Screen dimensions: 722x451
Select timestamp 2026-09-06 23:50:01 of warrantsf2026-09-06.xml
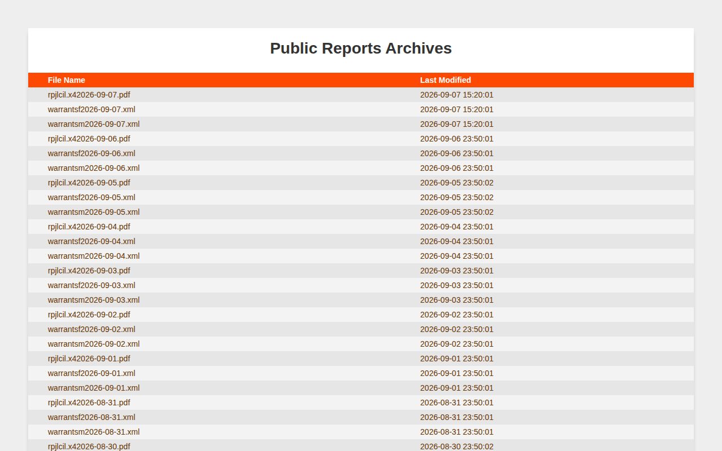(x=457, y=153)
